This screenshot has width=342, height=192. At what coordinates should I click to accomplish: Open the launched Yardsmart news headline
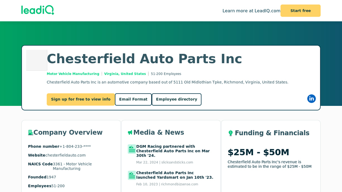pyautogui.click(x=175, y=175)
